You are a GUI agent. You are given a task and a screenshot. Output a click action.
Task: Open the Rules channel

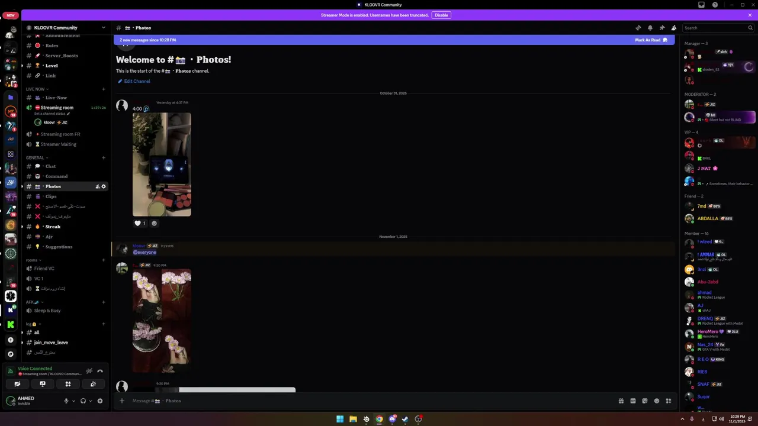(66, 46)
